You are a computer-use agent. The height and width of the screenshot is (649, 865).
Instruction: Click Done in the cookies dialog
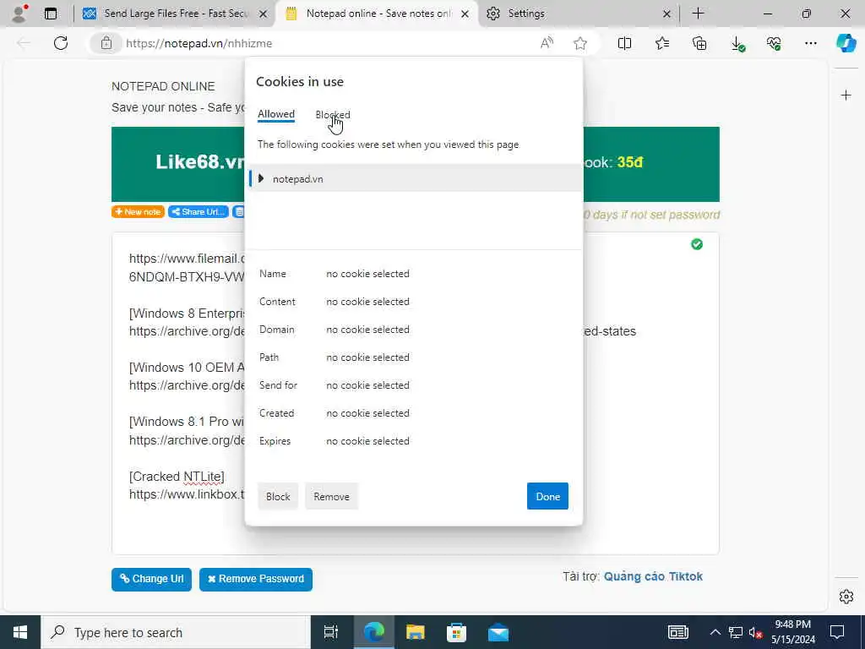click(x=547, y=496)
